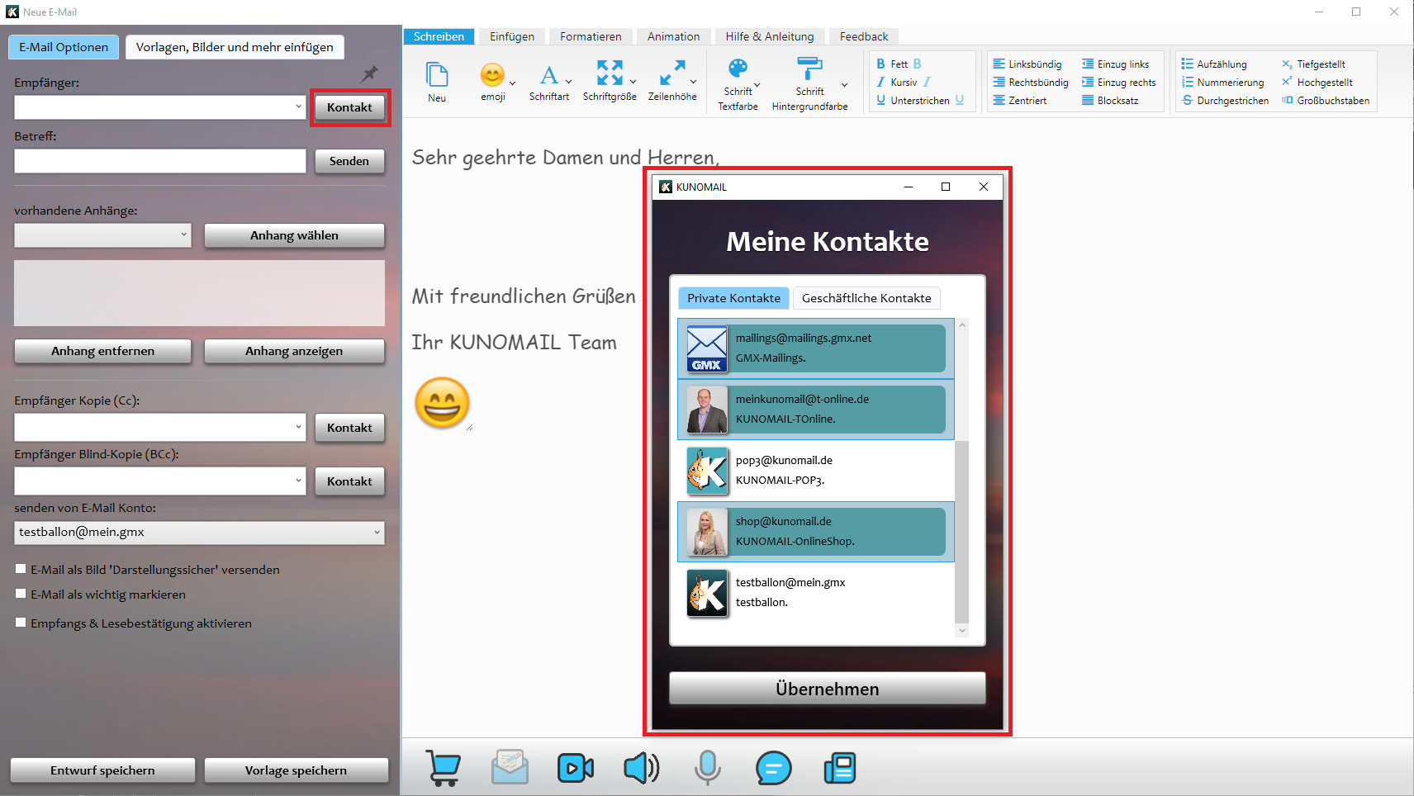Viewport: 1414px width, 796px height.
Task: Click the contacts list scrollbar
Action: (x=961, y=532)
